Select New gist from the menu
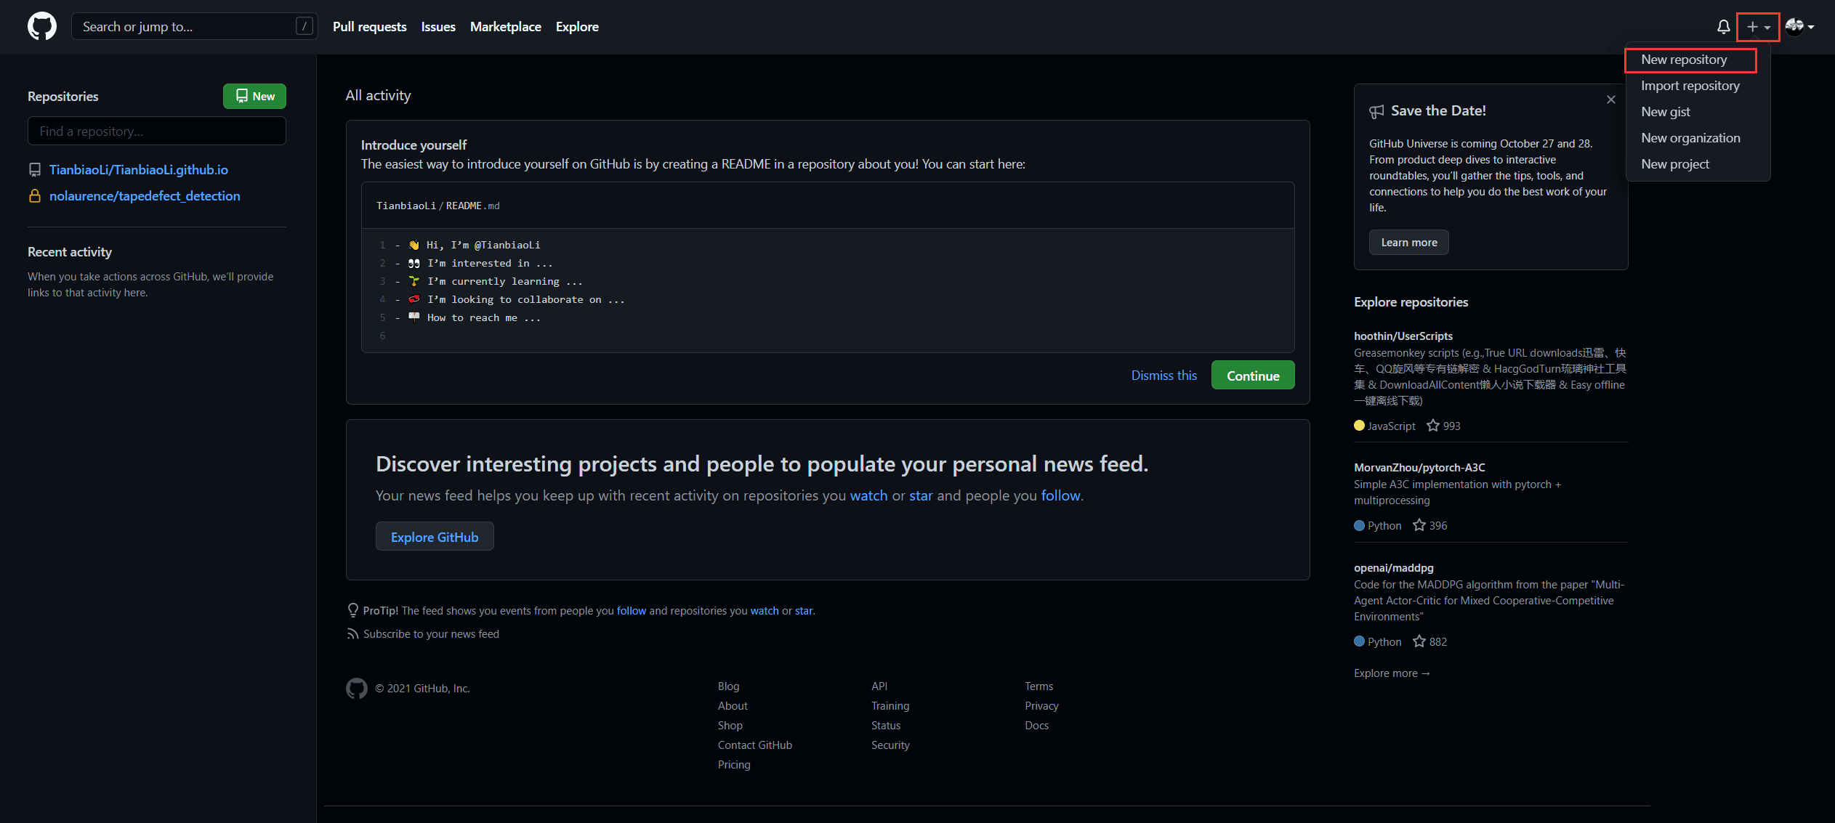This screenshot has height=823, width=1835. (x=1665, y=112)
